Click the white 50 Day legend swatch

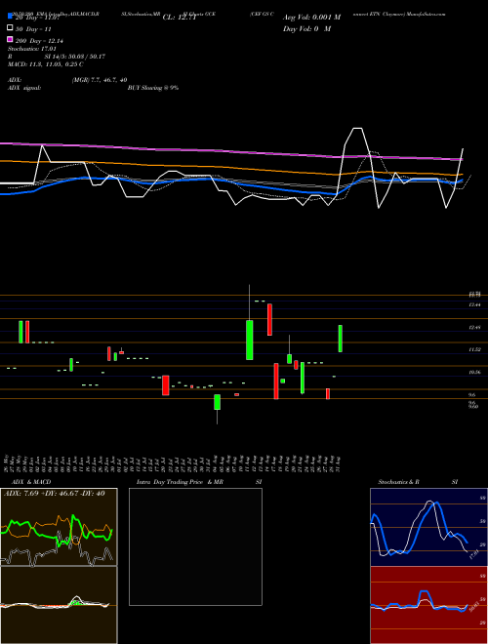[10, 28]
